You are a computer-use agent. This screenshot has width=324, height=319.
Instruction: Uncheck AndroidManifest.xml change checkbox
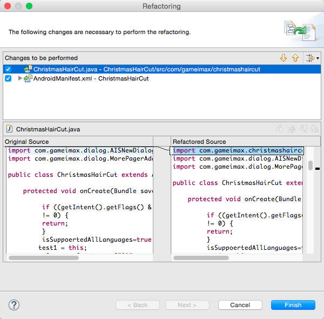(x=8, y=78)
